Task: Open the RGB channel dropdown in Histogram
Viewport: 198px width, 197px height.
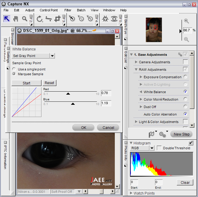Action: [x=152, y=148]
